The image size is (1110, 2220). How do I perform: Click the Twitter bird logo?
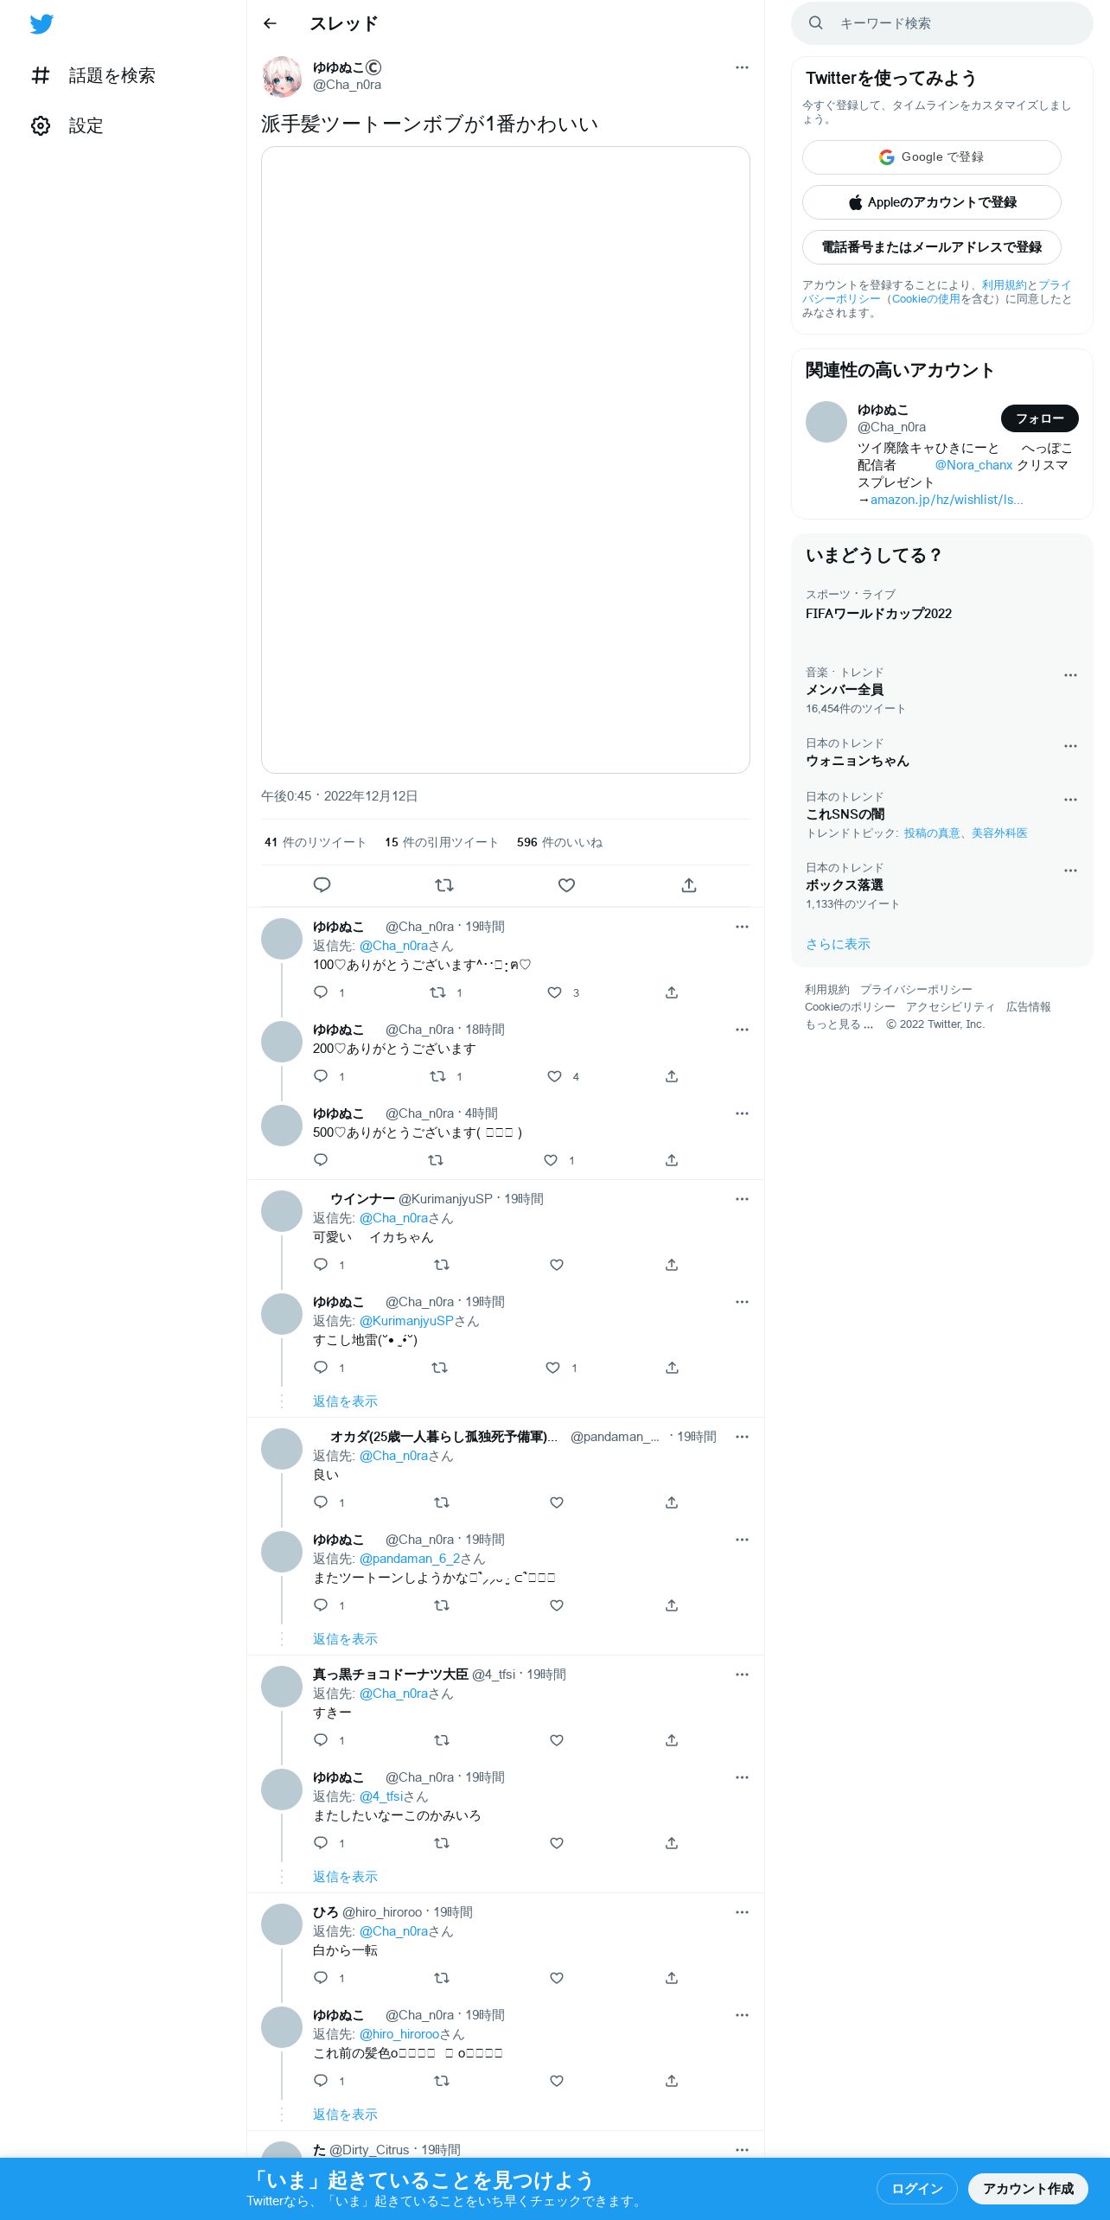coord(41,24)
